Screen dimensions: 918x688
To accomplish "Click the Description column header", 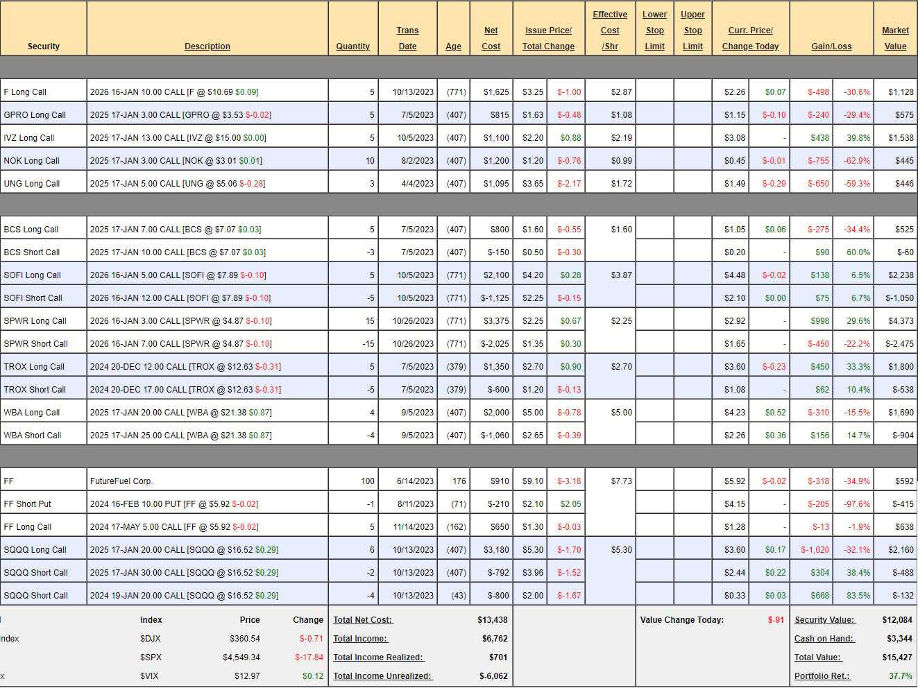I will point(207,46).
